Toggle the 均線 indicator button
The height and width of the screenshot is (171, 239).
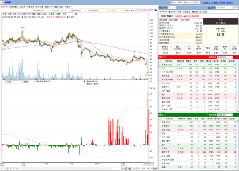(x=4, y=14)
